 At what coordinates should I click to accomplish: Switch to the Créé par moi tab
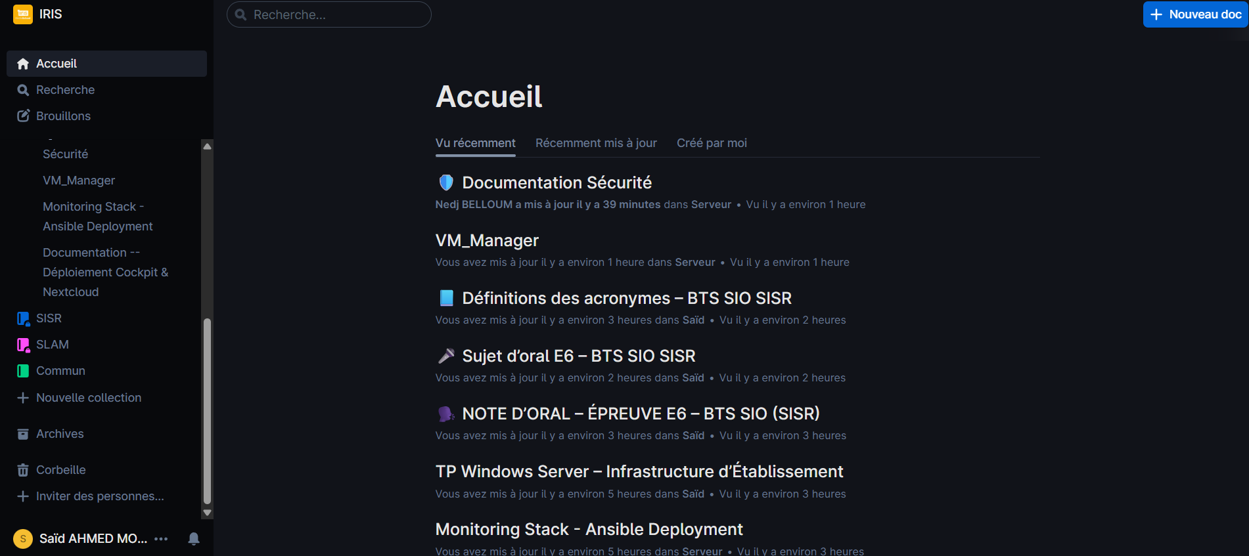(712, 142)
